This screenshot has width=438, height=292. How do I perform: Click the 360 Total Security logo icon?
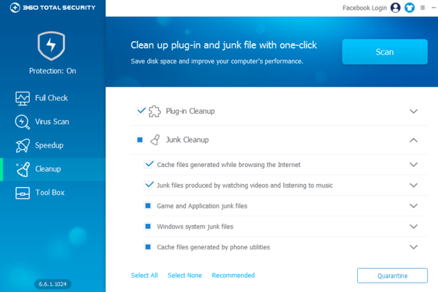pos(15,8)
